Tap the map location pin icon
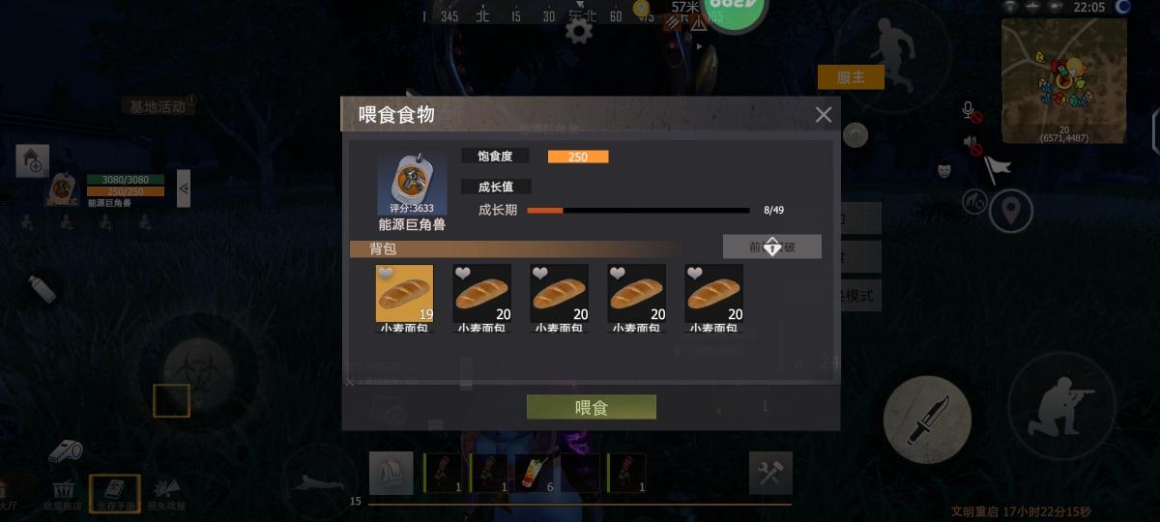Image resolution: width=1160 pixels, height=522 pixels. [1011, 210]
